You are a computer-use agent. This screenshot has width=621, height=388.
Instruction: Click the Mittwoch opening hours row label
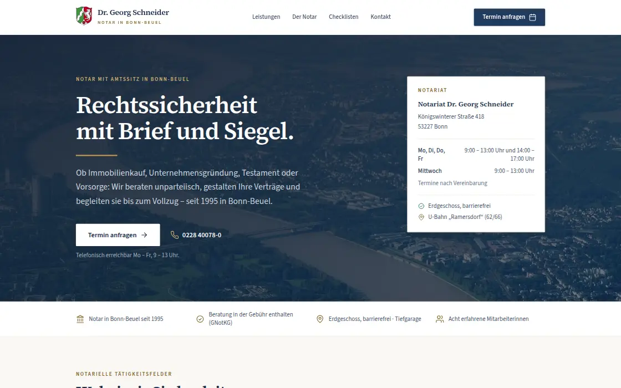click(430, 171)
